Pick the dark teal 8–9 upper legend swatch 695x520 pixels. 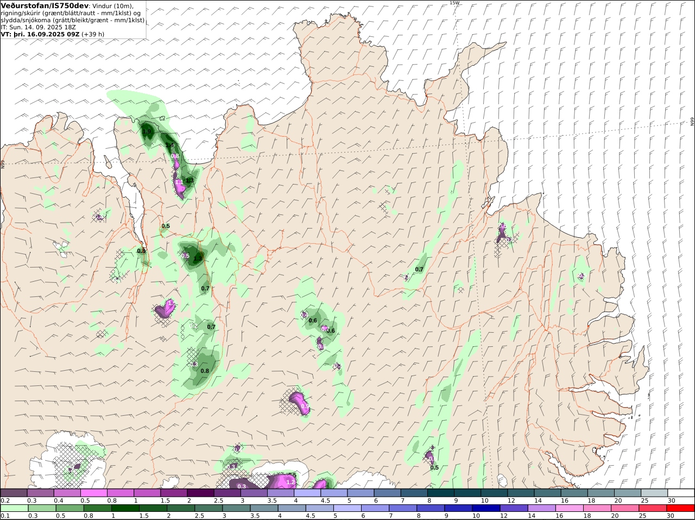(441, 493)
